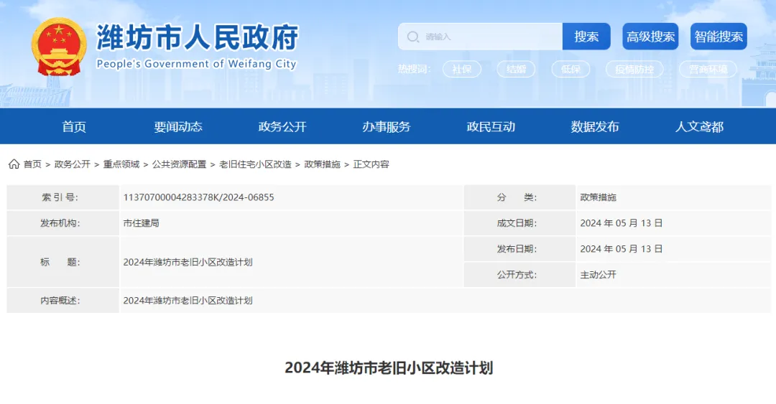Open 高级搜索 advanced search
Screen dimensions: 776x404
650,37
